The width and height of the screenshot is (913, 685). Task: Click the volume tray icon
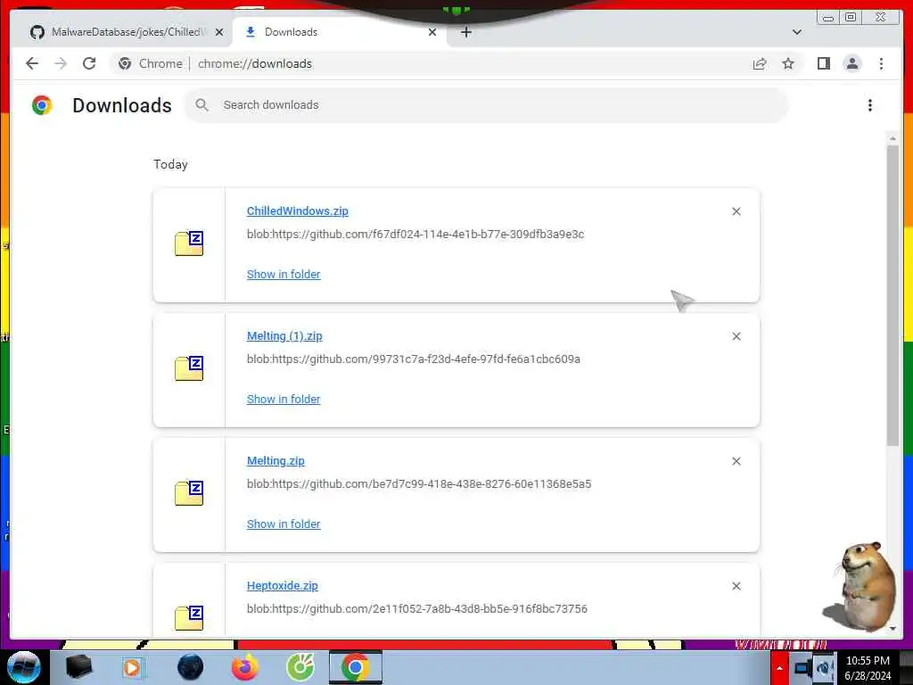tap(824, 668)
